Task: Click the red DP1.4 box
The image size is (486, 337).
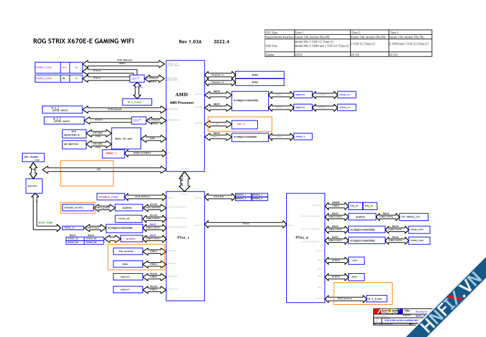Action: click(244, 124)
